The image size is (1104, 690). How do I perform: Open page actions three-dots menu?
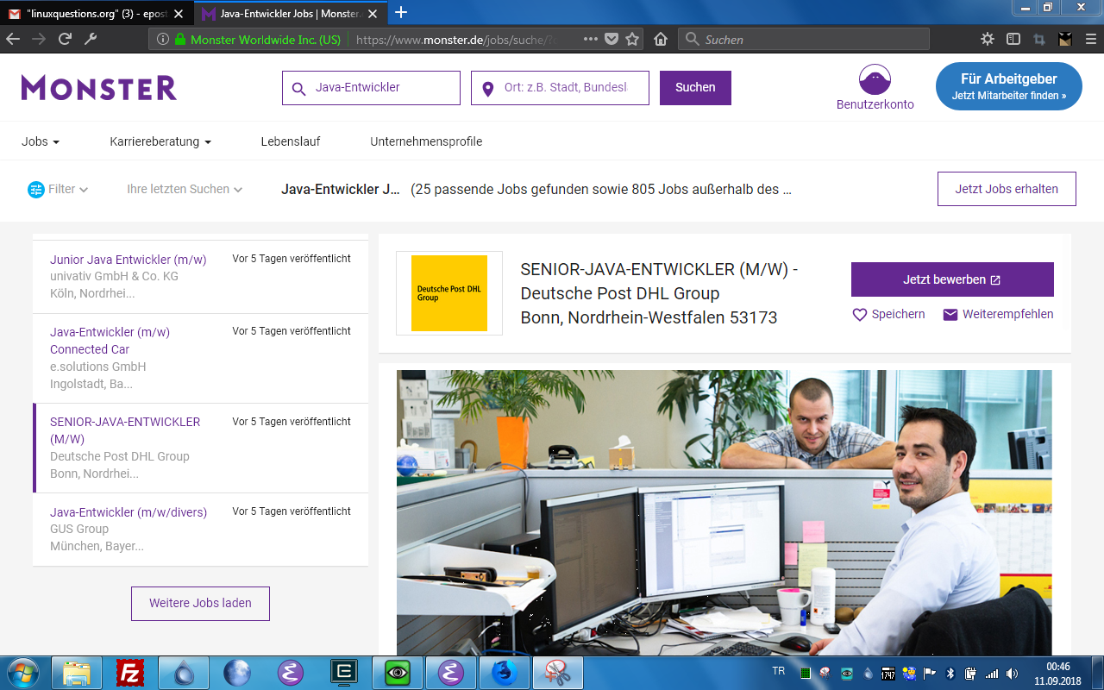point(590,39)
